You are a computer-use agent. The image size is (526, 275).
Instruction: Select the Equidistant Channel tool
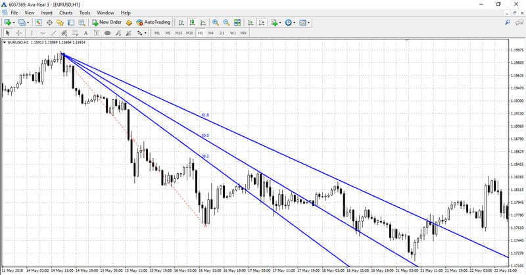64,33
